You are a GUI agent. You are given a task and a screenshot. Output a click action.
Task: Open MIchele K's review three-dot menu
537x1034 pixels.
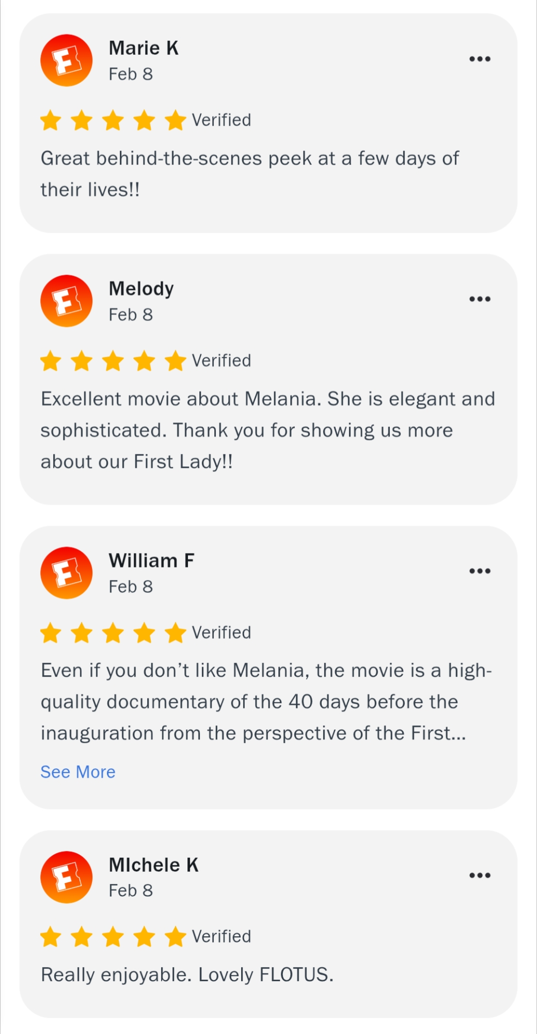(480, 875)
